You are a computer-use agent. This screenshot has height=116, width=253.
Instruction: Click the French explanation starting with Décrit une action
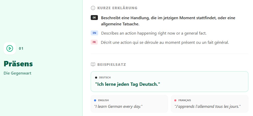165,43
